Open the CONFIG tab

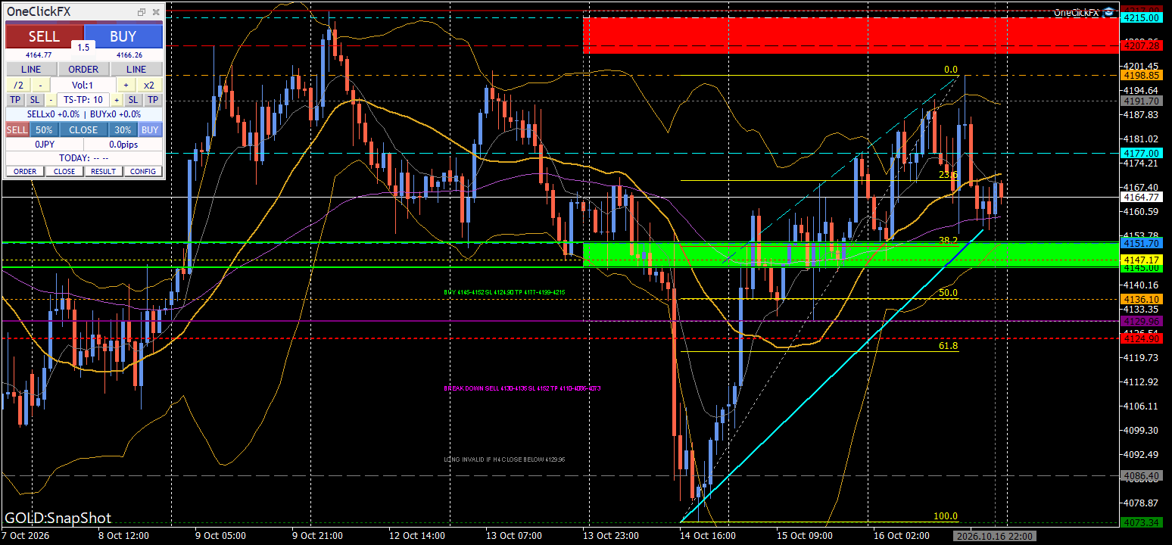[143, 171]
